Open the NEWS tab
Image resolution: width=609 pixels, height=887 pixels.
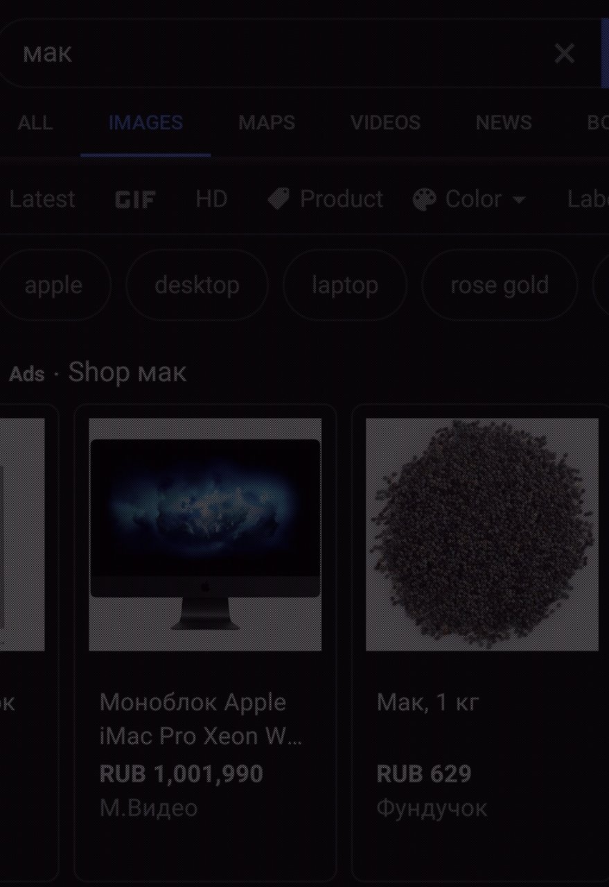coord(504,123)
